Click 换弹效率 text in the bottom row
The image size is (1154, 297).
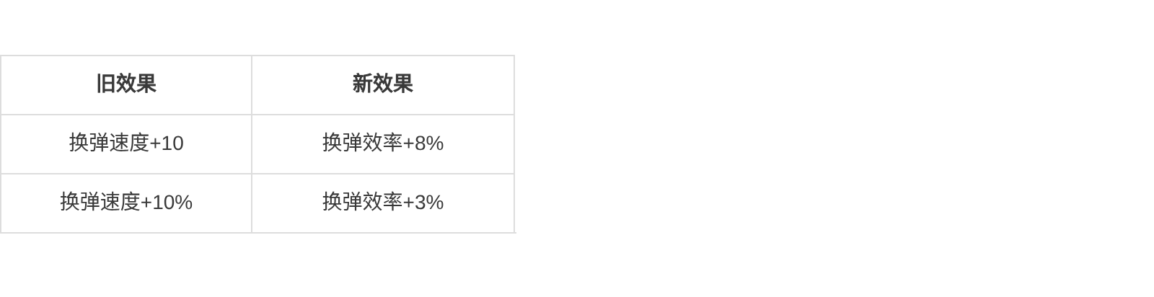point(362,203)
